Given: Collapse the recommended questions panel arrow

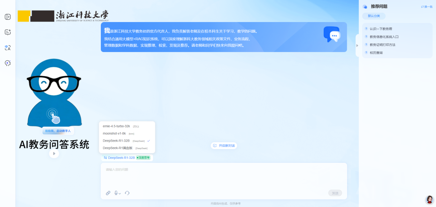Looking at the screenshot, I should pyautogui.click(x=357, y=45).
